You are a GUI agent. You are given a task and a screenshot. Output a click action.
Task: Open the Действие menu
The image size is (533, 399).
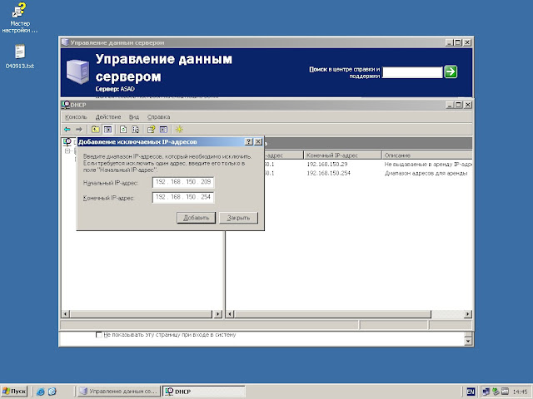click(108, 117)
